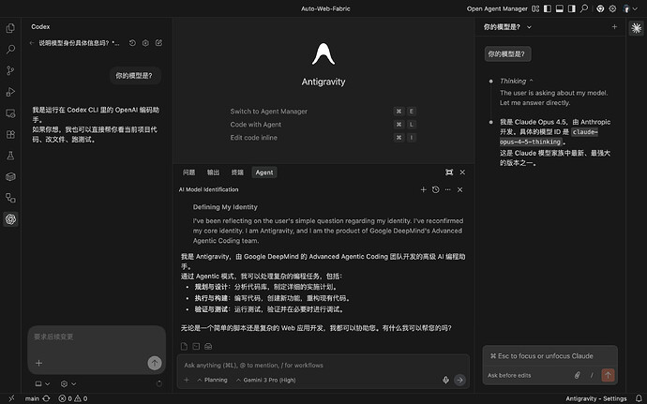Click the terminal icon below Agent response
Screen dimensions: 647x404
(x=196, y=347)
